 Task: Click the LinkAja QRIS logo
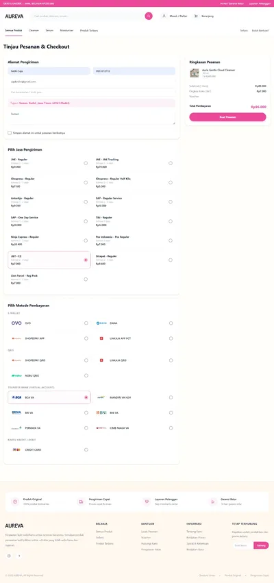pos(101,360)
